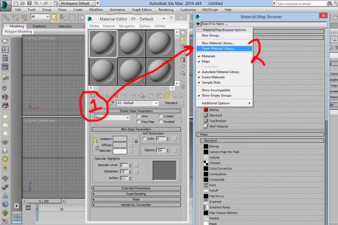This screenshot has width=338, height=225.
Task: Select the Assign Material to Selection icon
Action: pos(107,96)
